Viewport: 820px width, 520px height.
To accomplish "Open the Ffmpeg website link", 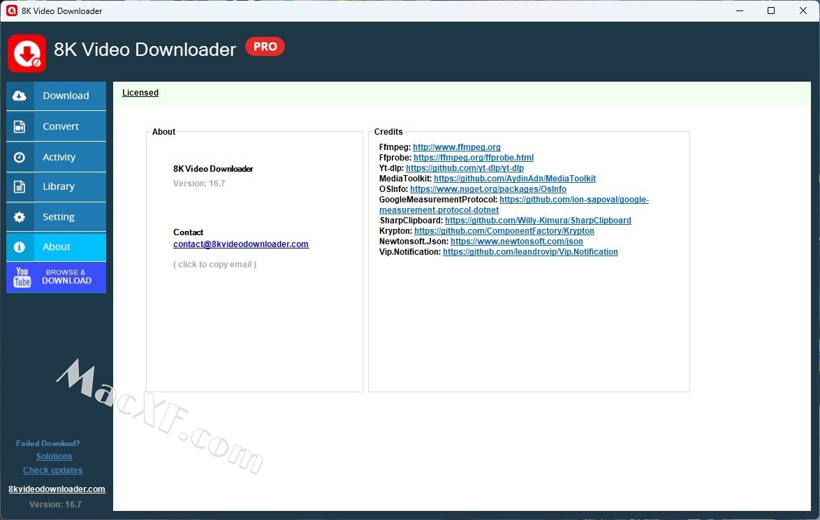I will tap(457, 147).
